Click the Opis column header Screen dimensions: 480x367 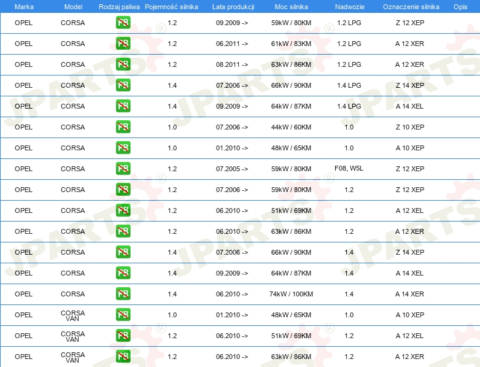(460, 7)
